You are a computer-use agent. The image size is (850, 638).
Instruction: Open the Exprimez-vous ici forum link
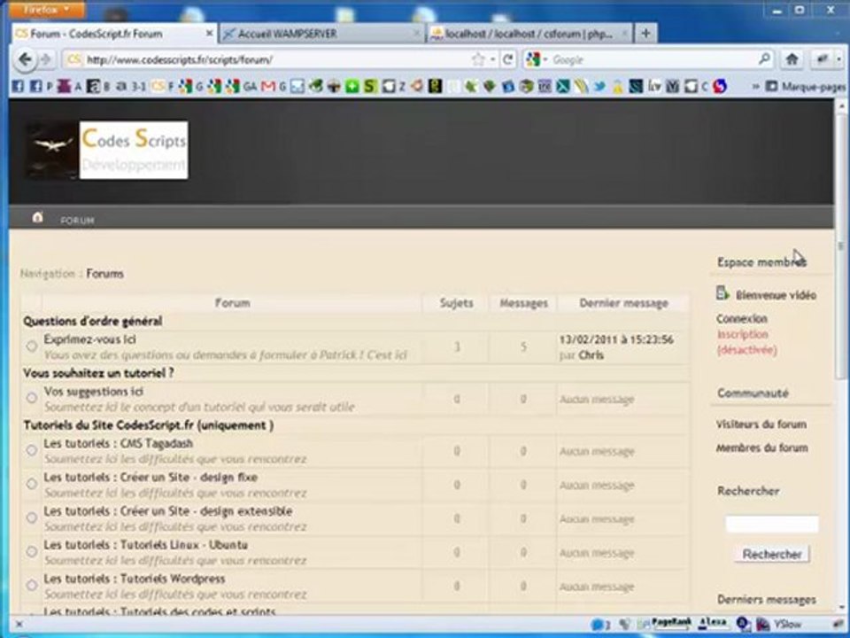[x=90, y=339]
